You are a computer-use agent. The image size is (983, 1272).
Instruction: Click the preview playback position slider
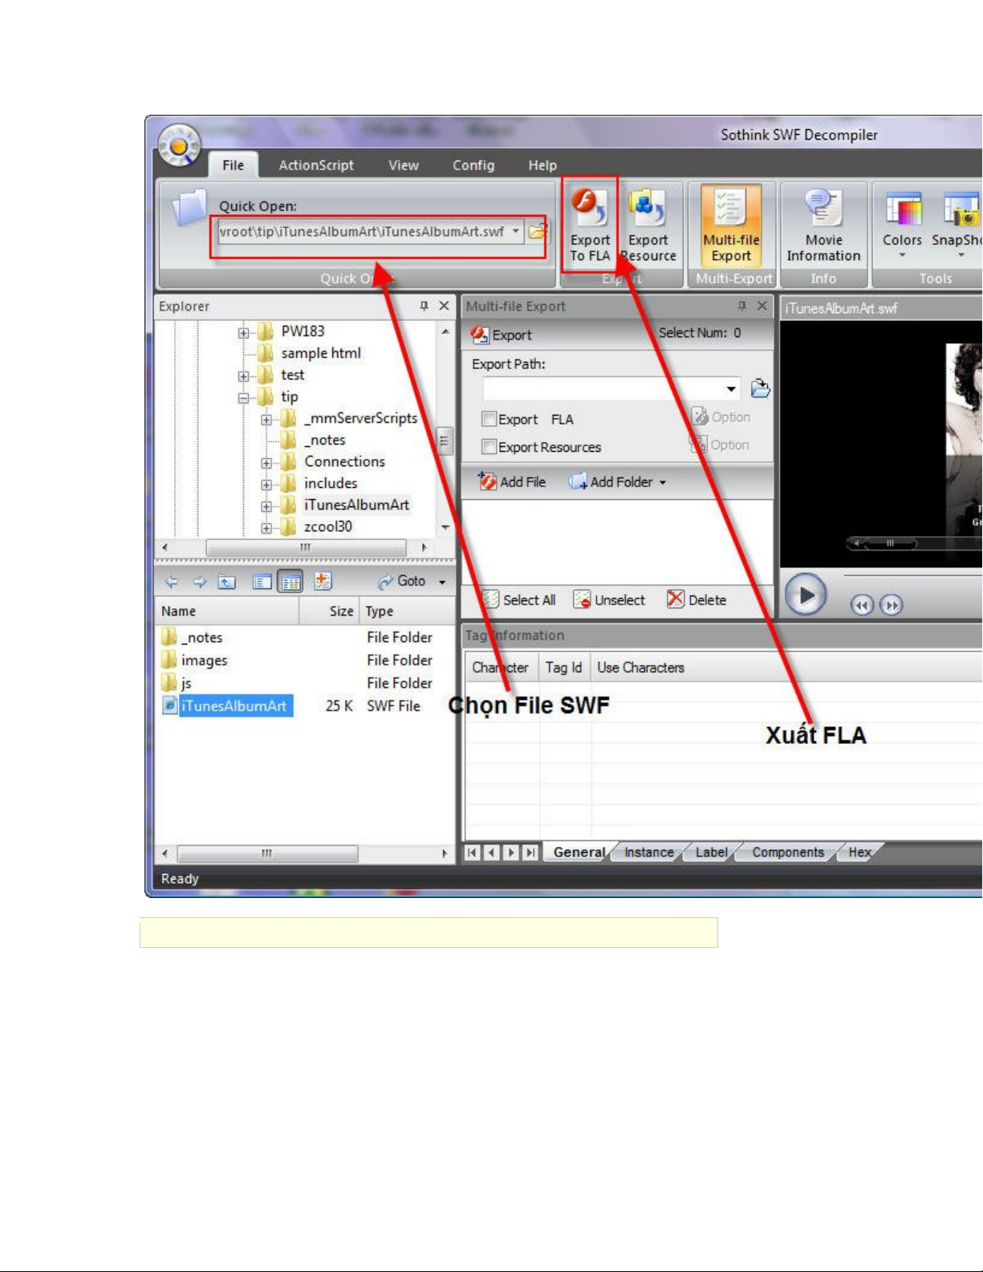tap(889, 543)
